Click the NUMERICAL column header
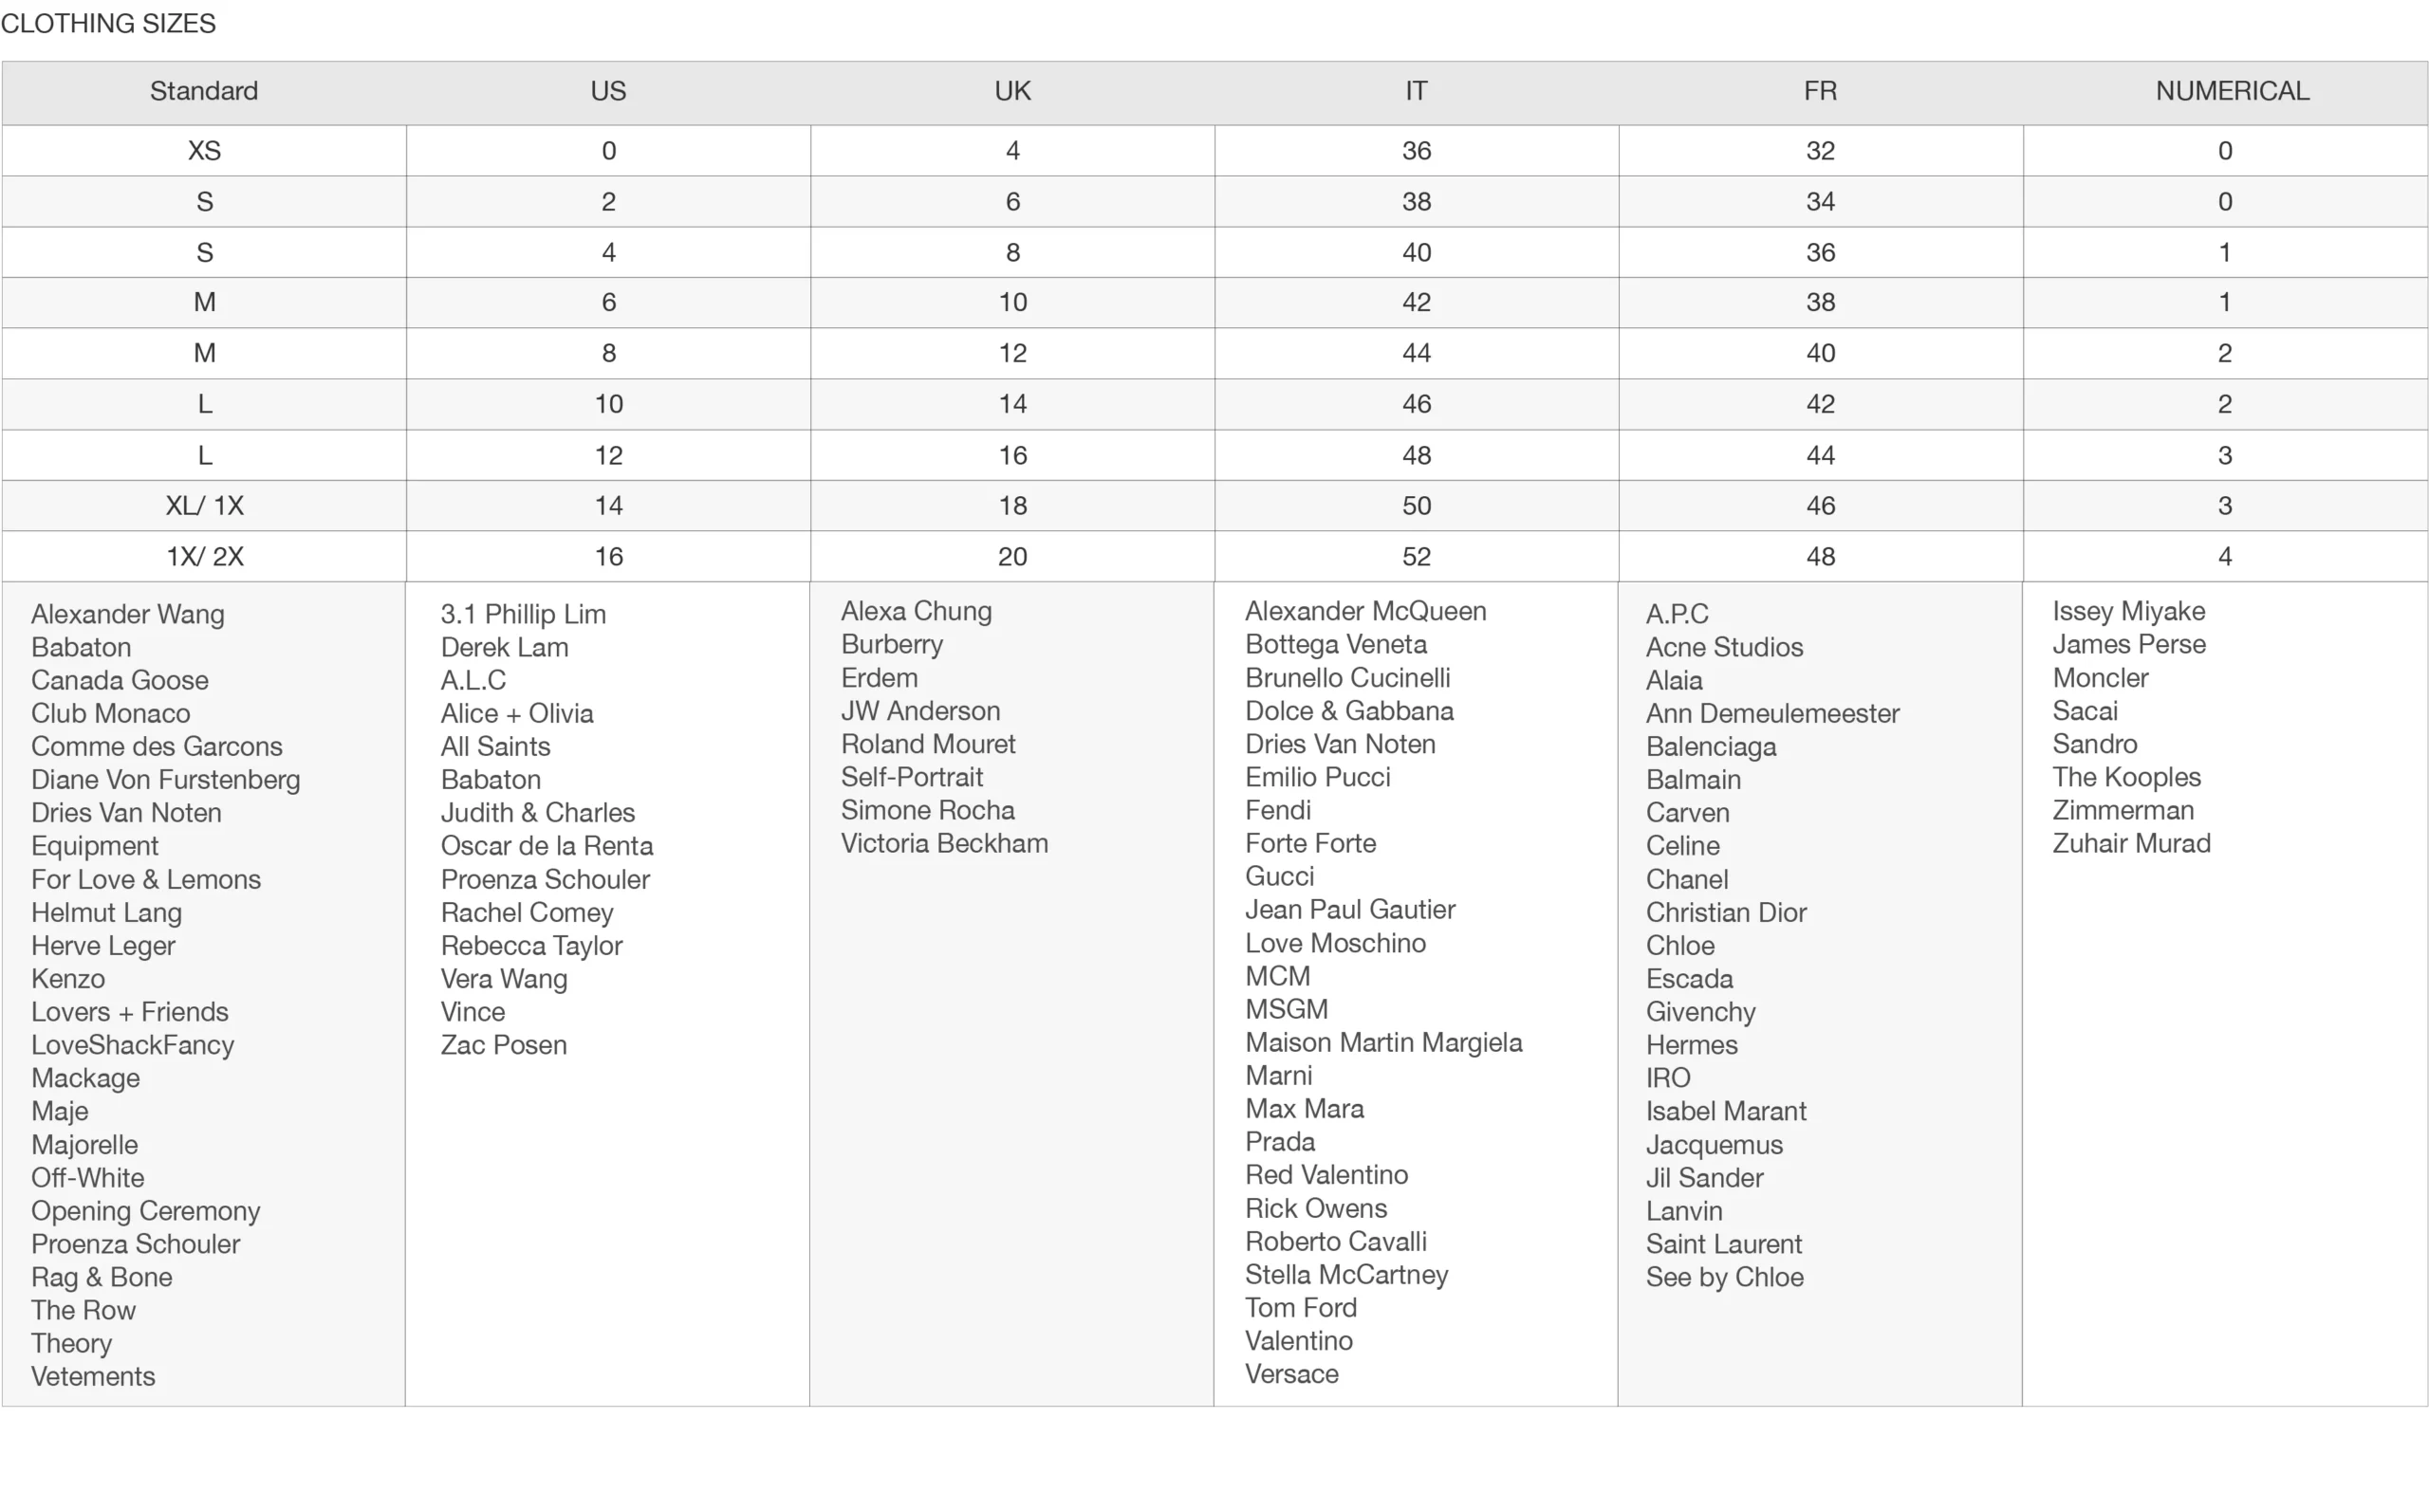The width and height of the screenshot is (2429, 1492). coord(2231,92)
